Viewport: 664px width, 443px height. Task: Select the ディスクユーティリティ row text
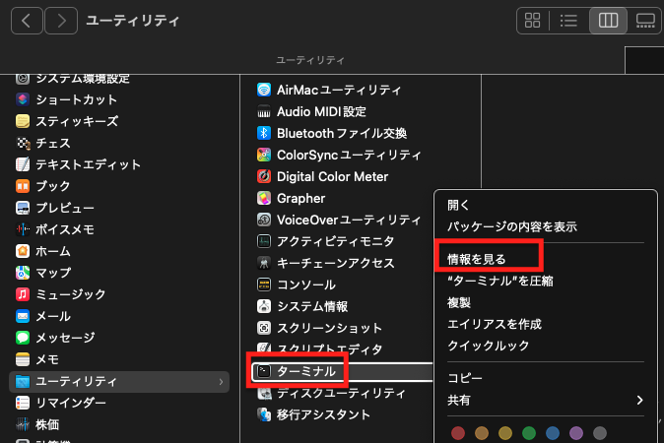click(341, 393)
